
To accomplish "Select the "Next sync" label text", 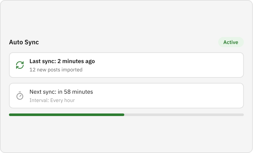I will click(43, 92).
